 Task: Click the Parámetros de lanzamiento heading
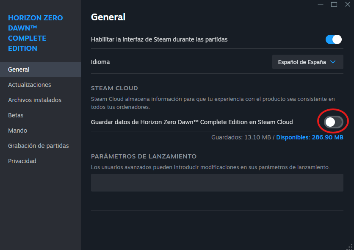(144, 156)
